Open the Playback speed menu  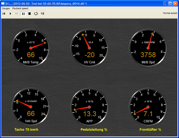pyautogui.click(x=20, y=8)
